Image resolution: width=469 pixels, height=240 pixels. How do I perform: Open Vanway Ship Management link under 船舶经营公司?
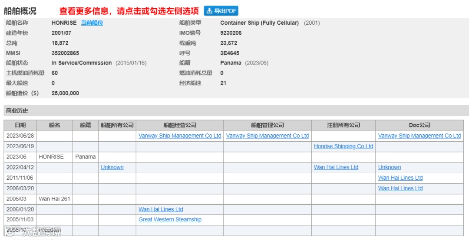click(180, 136)
